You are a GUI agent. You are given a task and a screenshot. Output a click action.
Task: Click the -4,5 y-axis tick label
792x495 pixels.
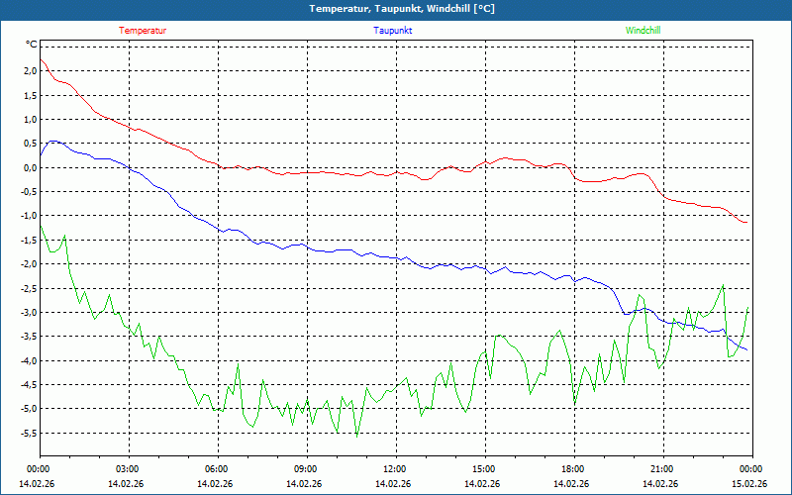tap(28, 384)
